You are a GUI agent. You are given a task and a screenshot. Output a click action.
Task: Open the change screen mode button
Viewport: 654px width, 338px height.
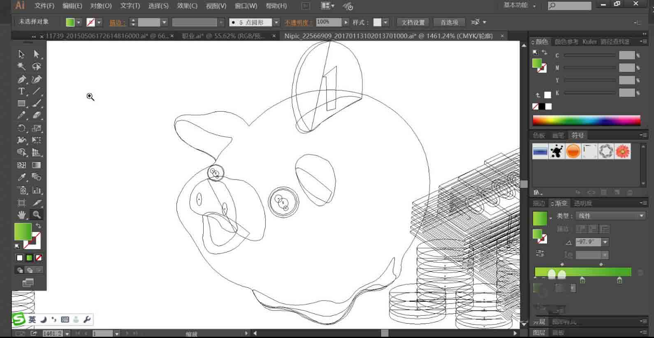(28, 283)
